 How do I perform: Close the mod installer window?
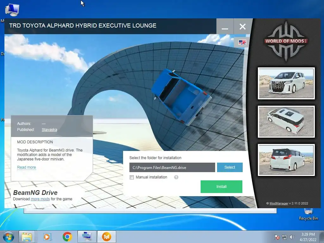click(x=243, y=26)
